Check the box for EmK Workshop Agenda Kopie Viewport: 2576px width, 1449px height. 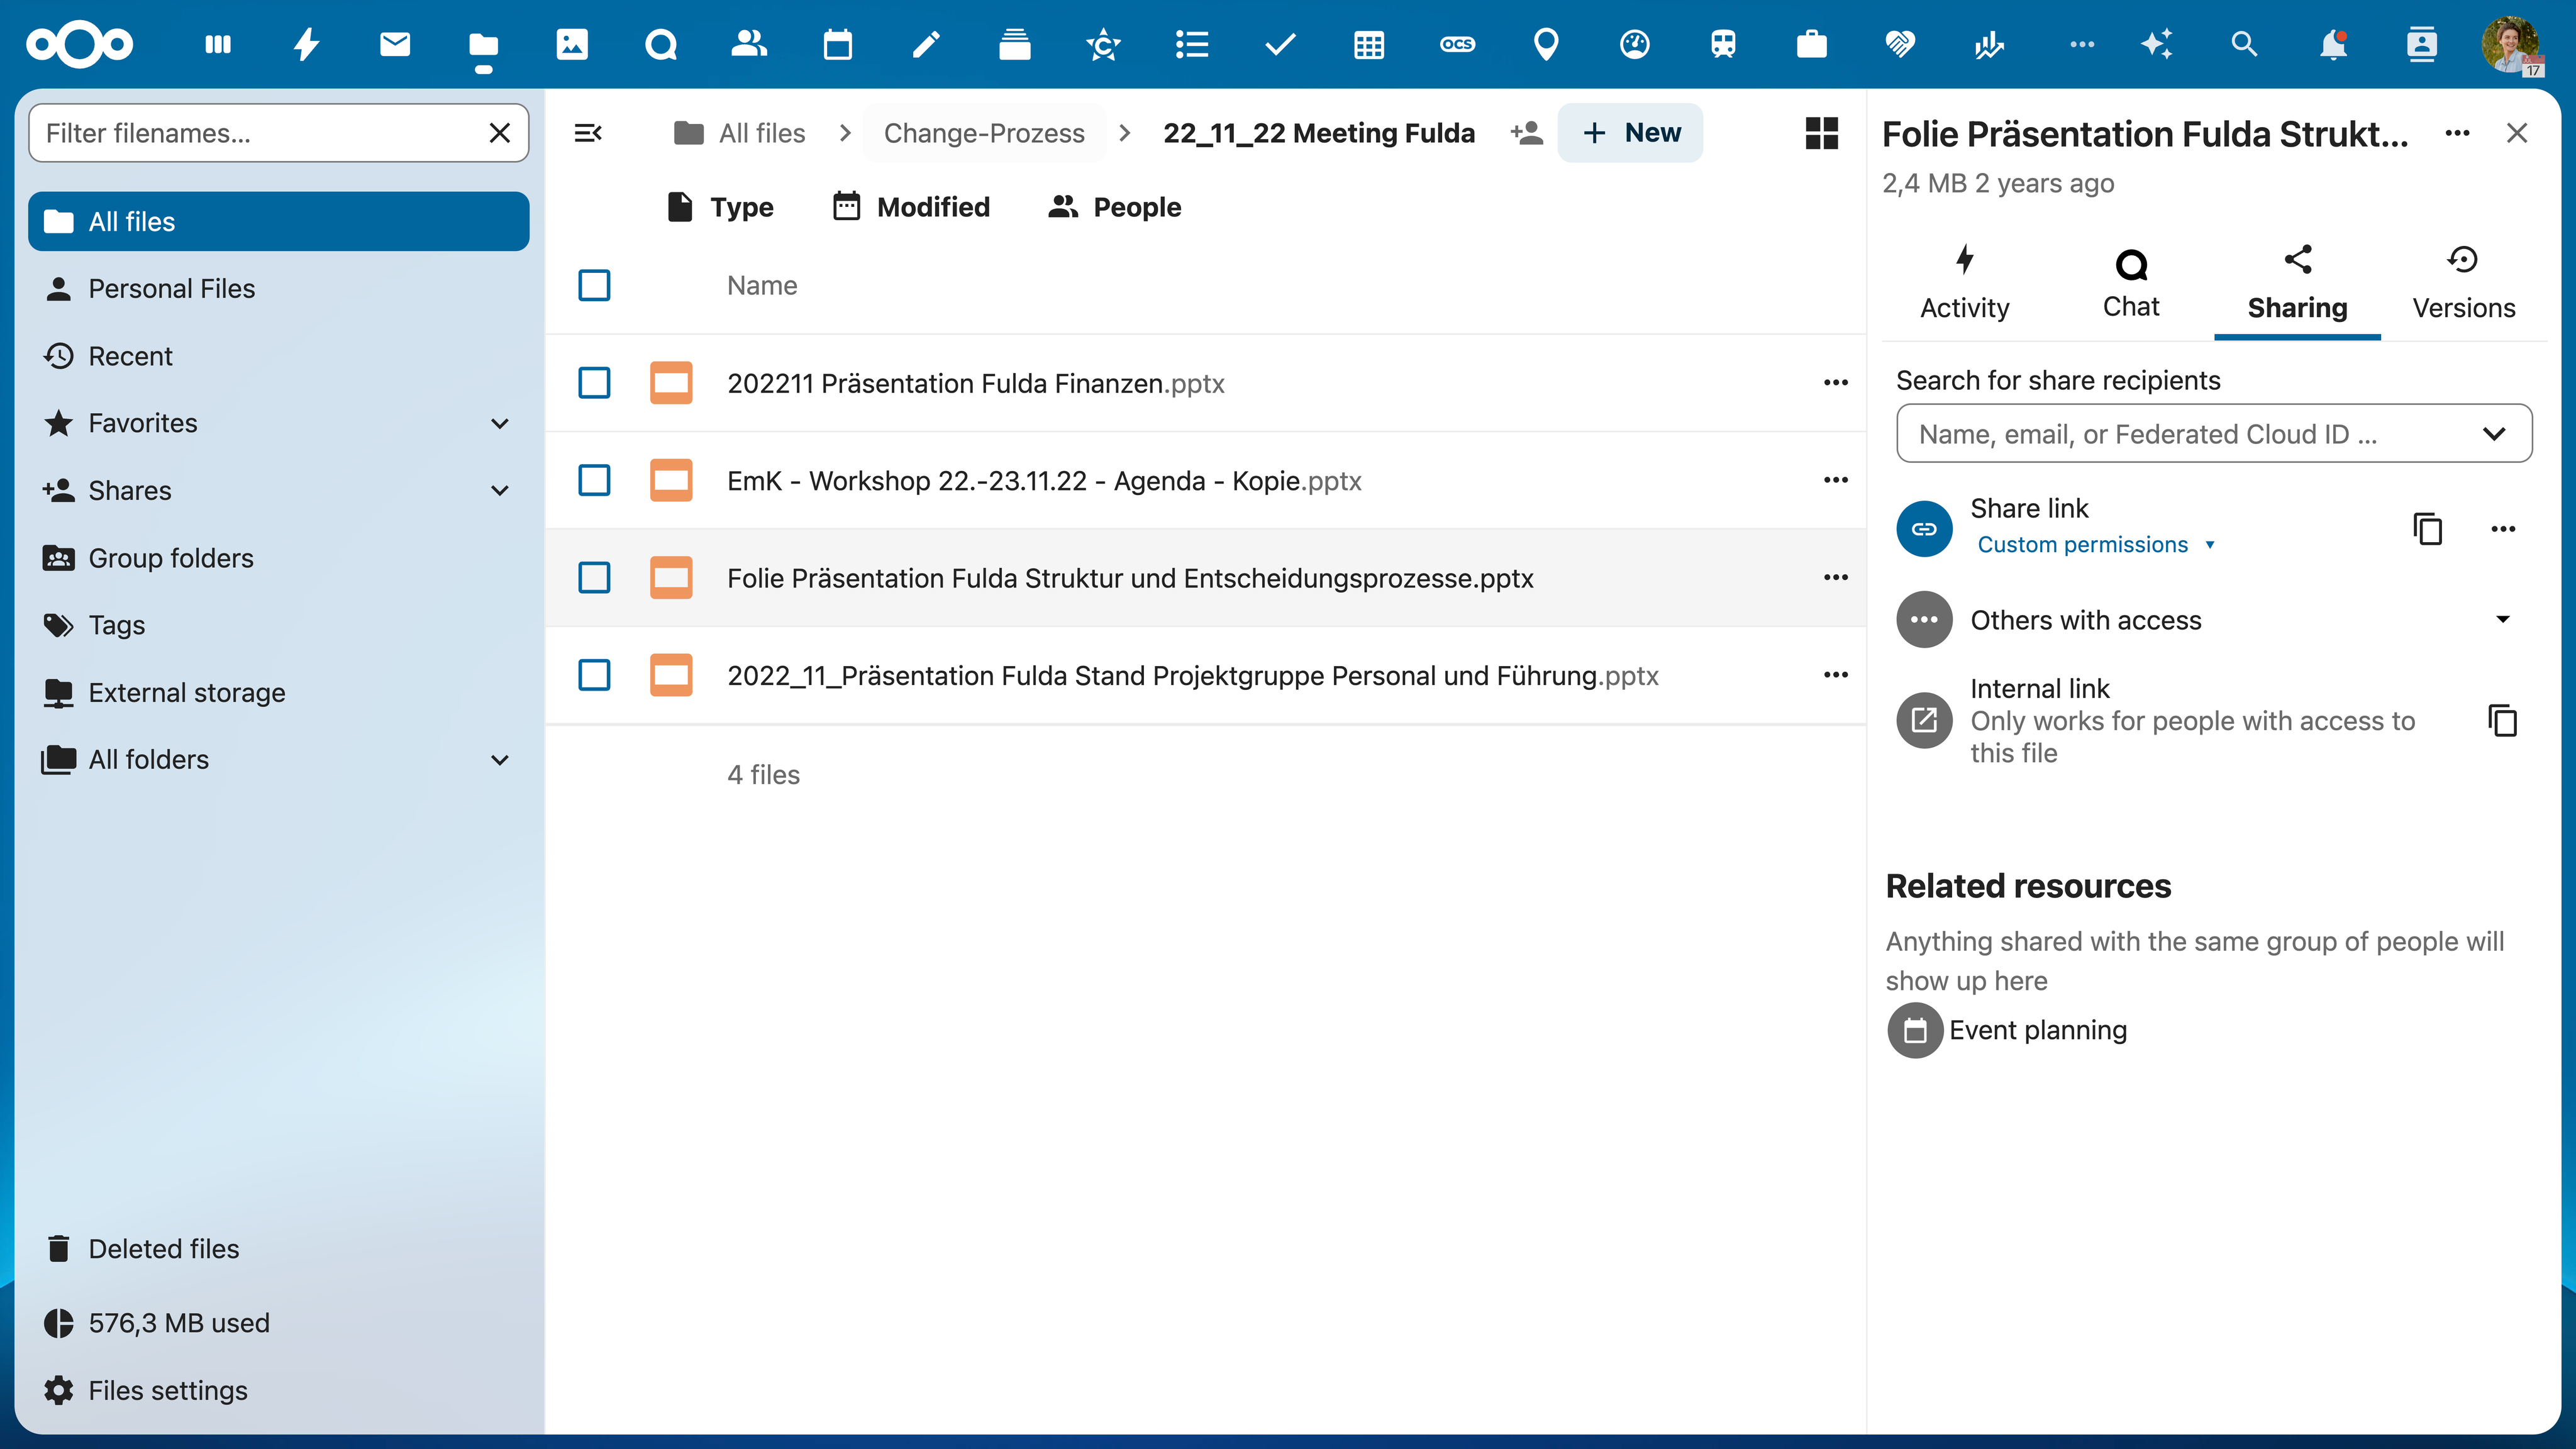[594, 480]
